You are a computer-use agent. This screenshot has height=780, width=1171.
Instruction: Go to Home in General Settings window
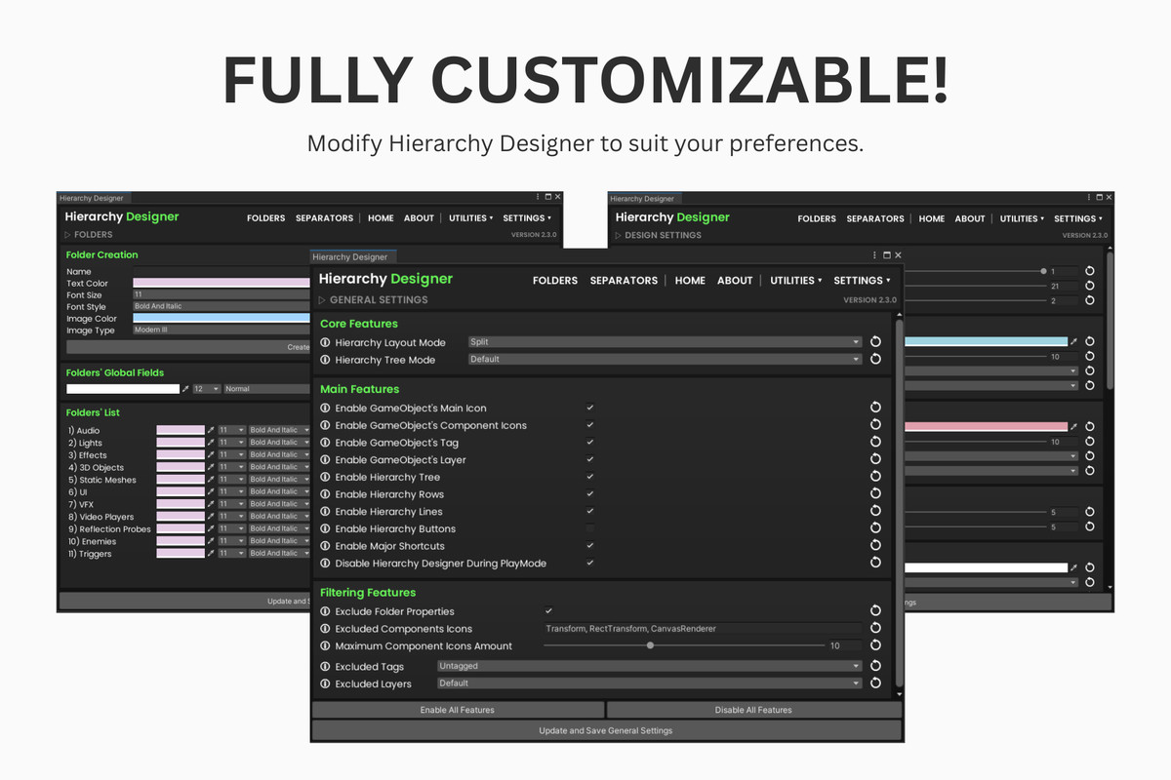pyautogui.click(x=690, y=280)
